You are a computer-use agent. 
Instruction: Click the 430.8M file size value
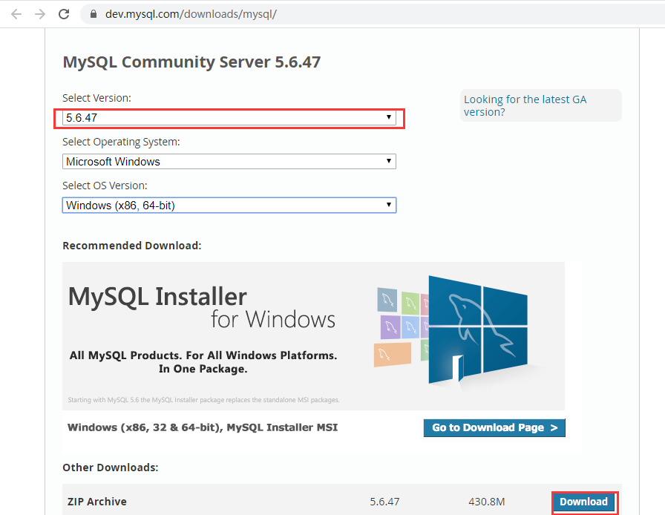click(x=486, y=502)
